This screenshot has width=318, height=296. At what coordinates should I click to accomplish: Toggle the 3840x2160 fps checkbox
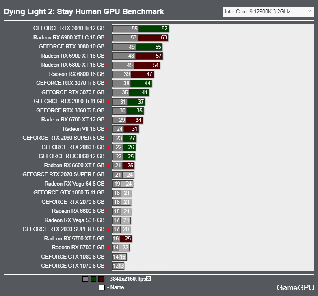coord(149,279)
